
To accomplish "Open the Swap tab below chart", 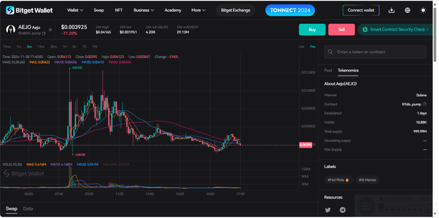I will tap(12, 209).
